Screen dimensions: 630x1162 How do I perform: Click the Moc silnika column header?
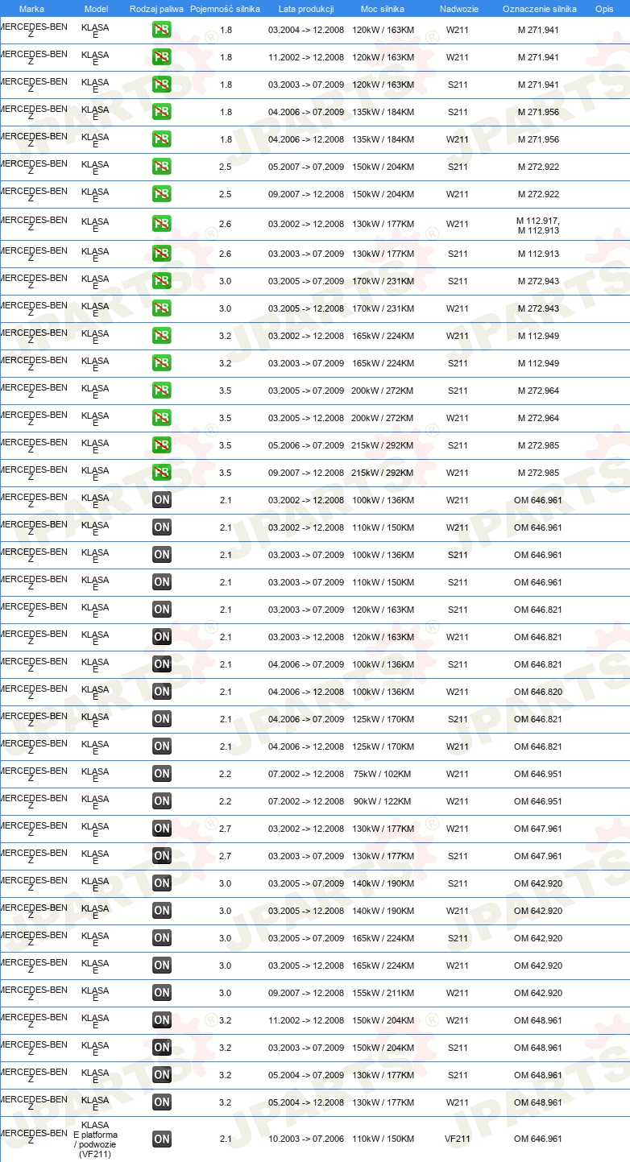(383, 9)
